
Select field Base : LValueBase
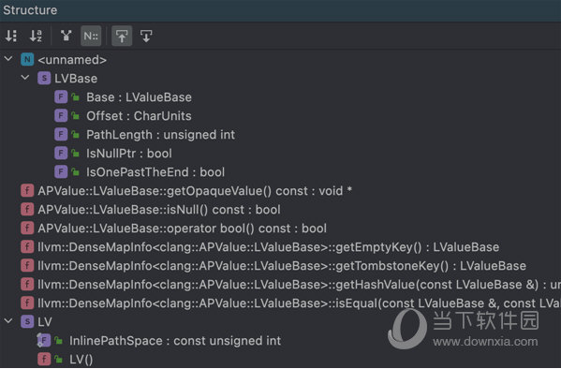pos(139,97)
